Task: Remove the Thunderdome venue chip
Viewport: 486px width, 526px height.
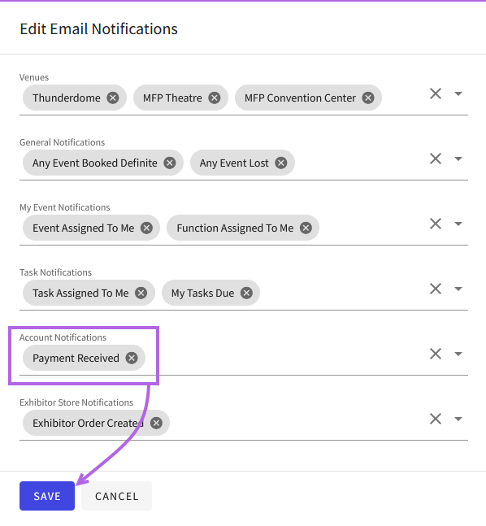Action: [x=113, y=98]
